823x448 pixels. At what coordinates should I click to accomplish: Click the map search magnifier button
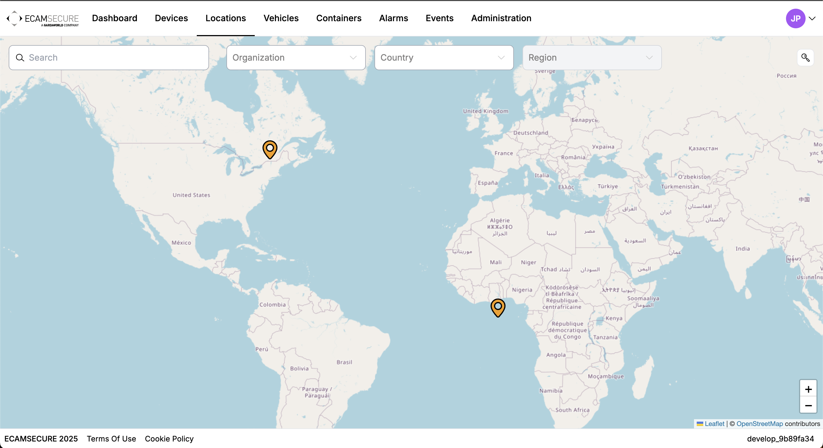(x=805, y=58)
